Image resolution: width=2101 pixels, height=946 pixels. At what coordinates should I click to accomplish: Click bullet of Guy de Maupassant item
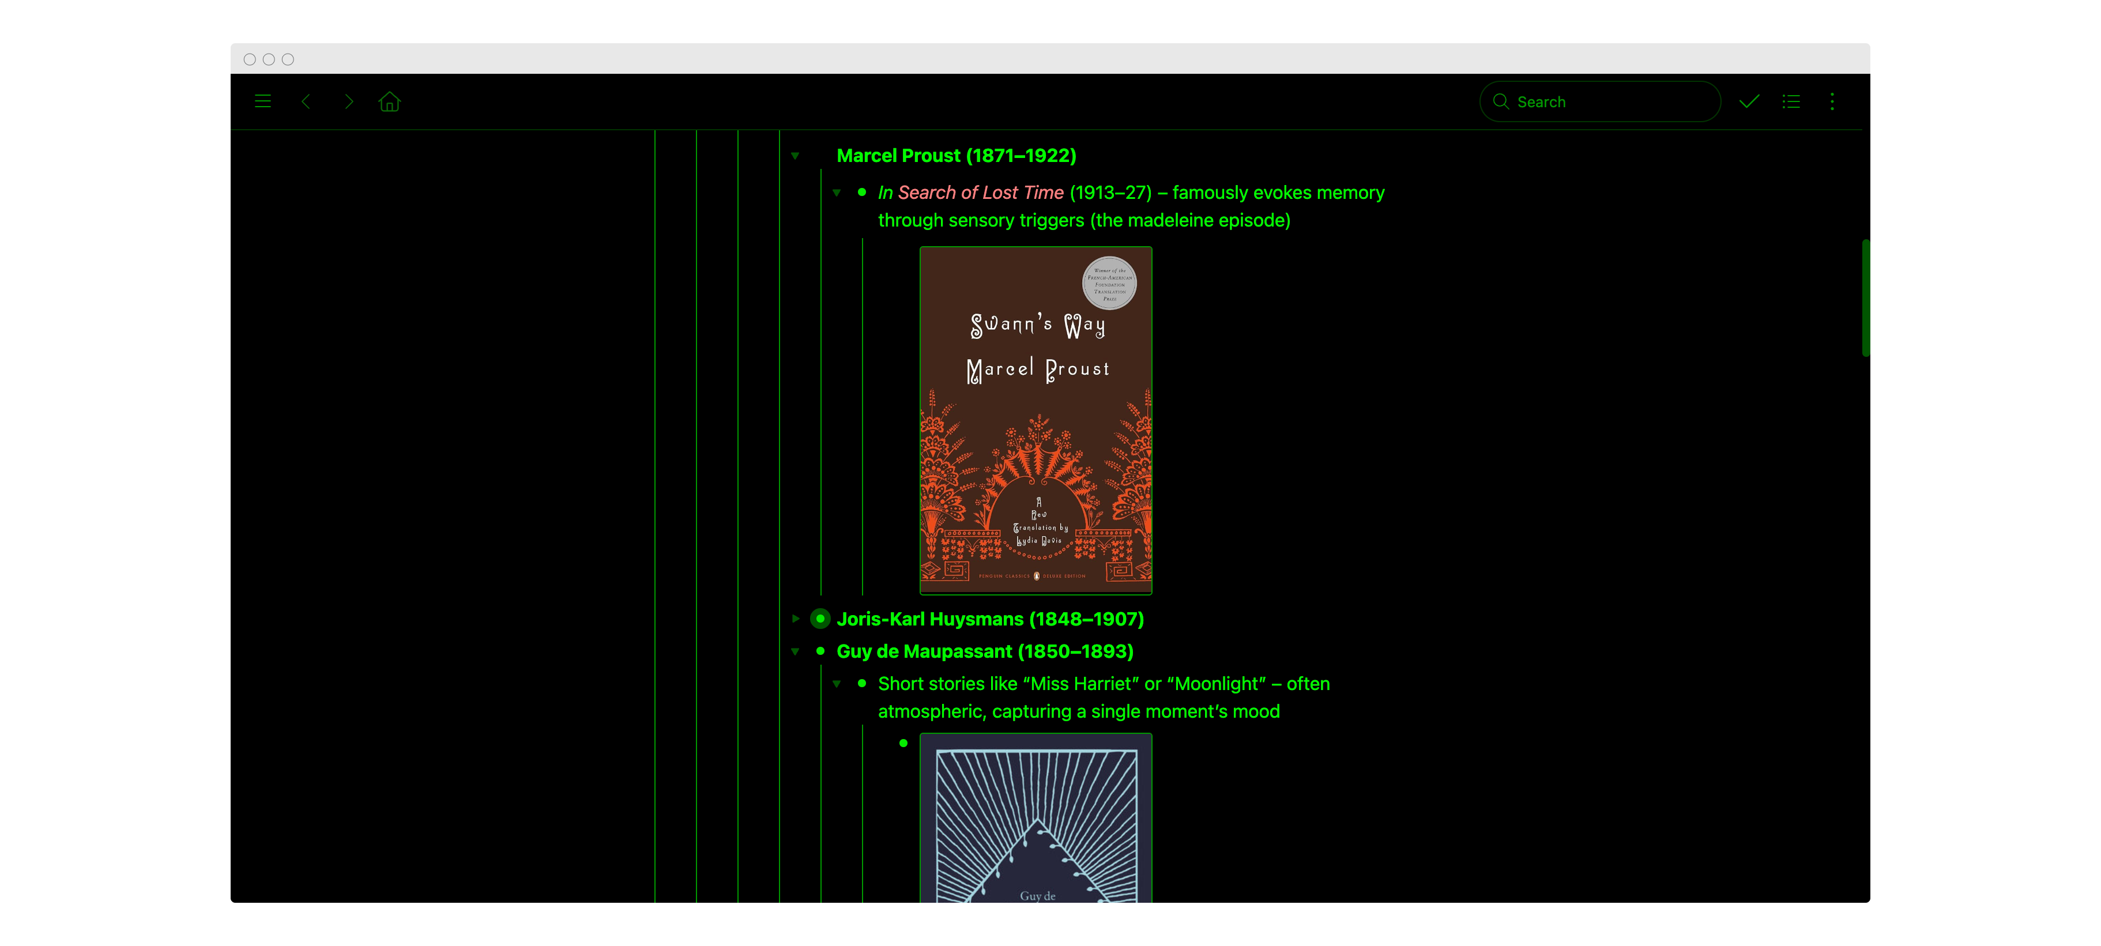tap(820, 651)
